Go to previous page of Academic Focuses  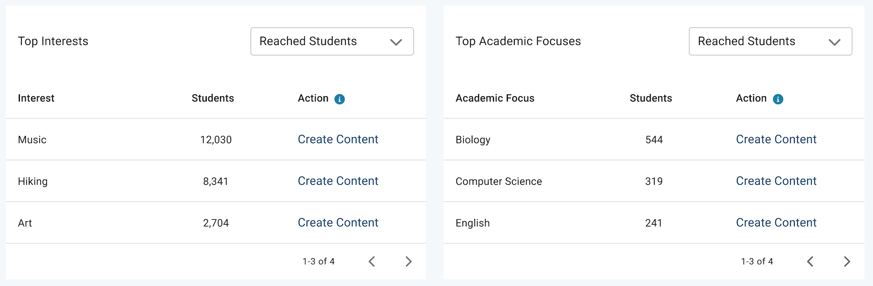coord(810,261)
